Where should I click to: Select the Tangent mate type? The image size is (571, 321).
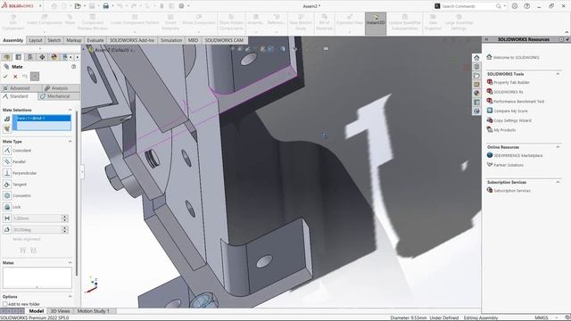click(x=7, y=185)
